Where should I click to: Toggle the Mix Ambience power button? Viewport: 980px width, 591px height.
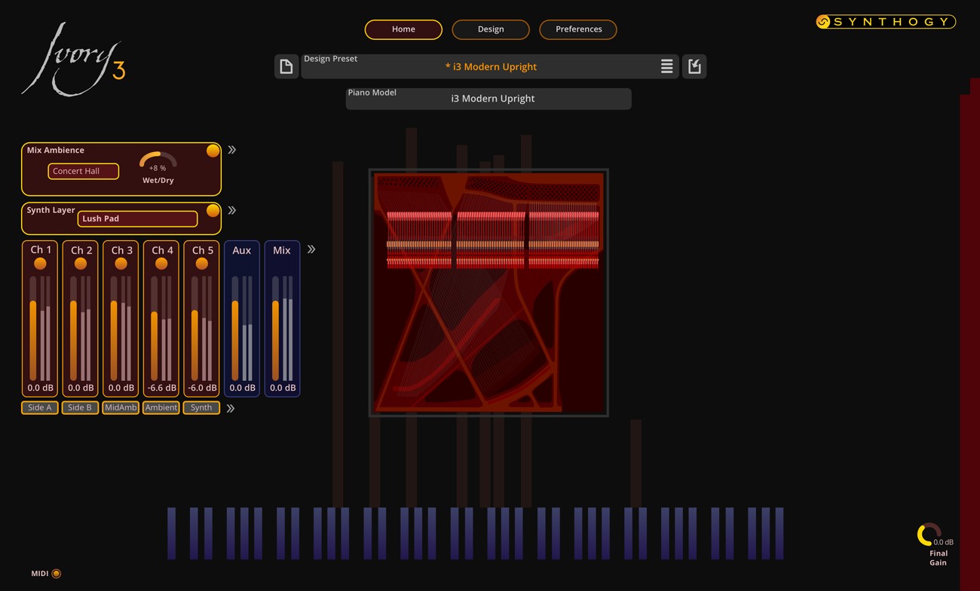[213, 151]
